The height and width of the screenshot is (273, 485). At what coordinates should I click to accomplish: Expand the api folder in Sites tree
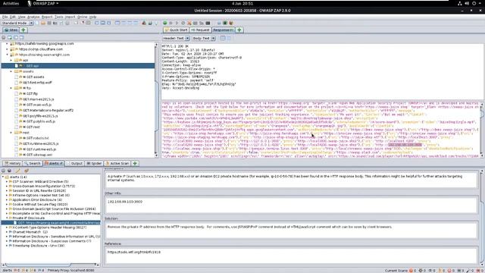11,61
